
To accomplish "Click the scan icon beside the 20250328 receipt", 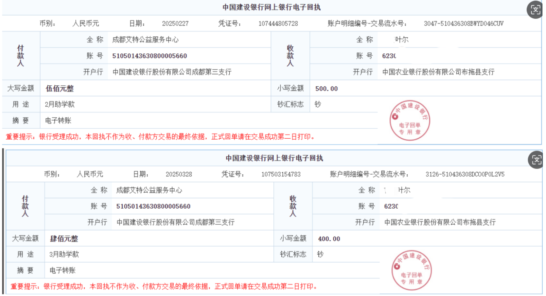I will pyautogui.click(x=536, y=159).
